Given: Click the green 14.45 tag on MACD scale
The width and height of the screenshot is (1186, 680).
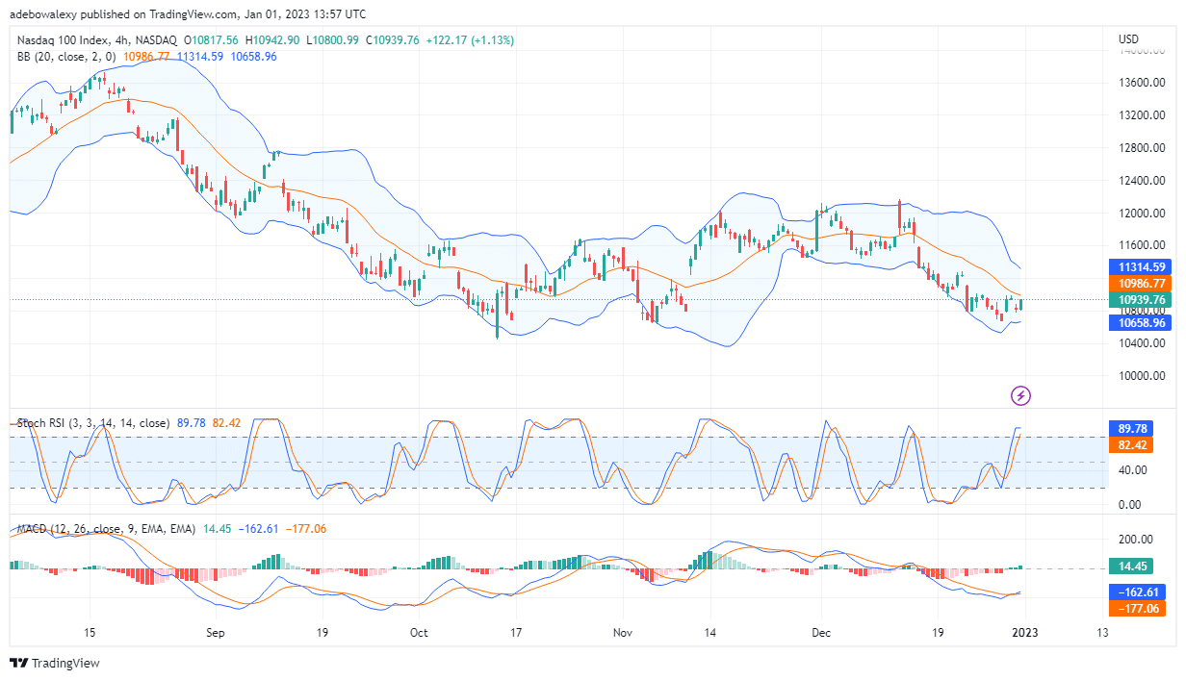Looking at the screenshot, I should (x=1132, y=567).
